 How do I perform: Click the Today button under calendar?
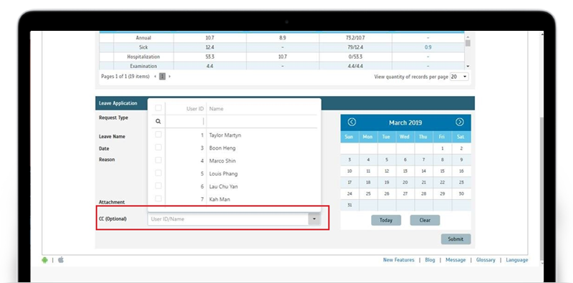pyautogui.click(x=386, y=220)
